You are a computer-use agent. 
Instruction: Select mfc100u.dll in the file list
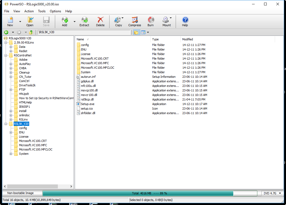coord(88,86)
